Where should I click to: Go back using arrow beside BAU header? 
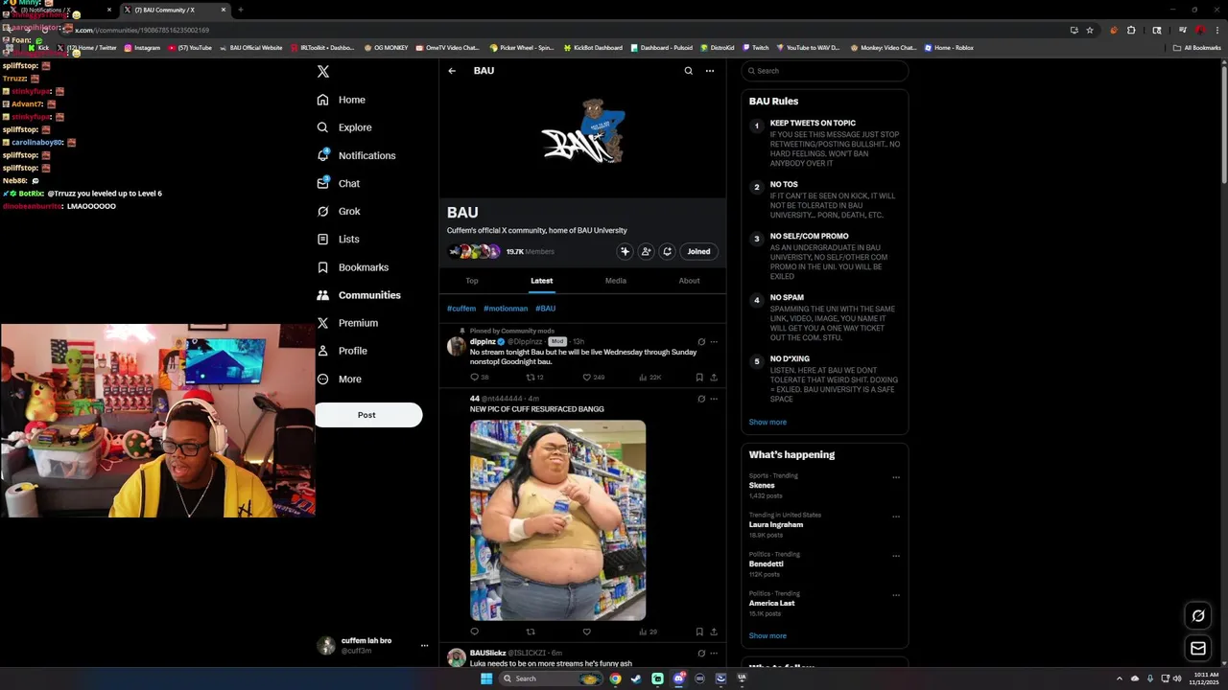click(x=452, y=71)
